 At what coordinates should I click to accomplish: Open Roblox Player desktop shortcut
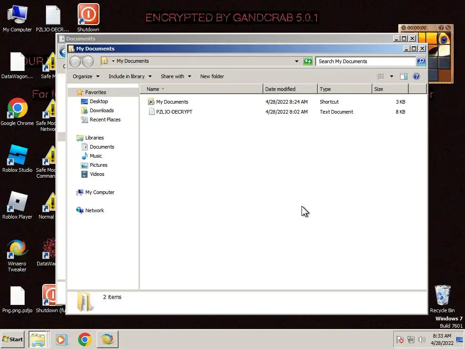pos(17,205)
